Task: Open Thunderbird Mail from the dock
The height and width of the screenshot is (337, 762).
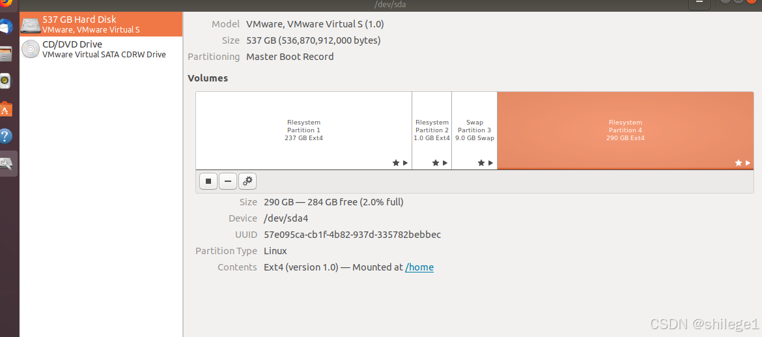Action: click(x=6, y=27)
